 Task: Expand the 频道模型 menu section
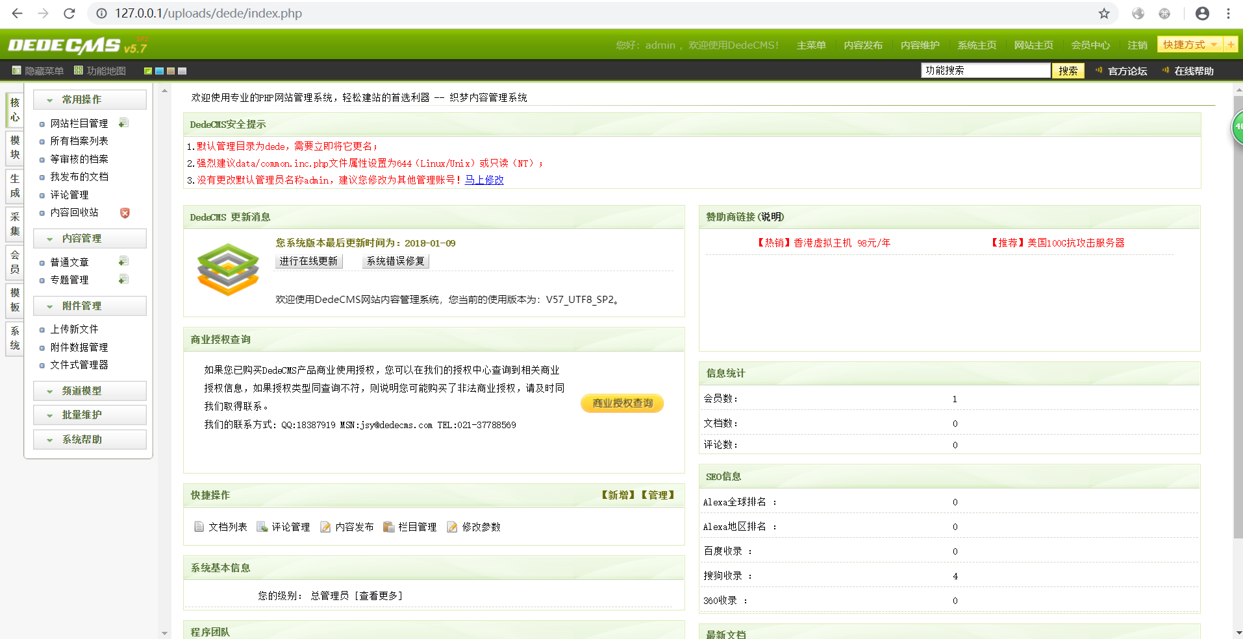point(90,391)
